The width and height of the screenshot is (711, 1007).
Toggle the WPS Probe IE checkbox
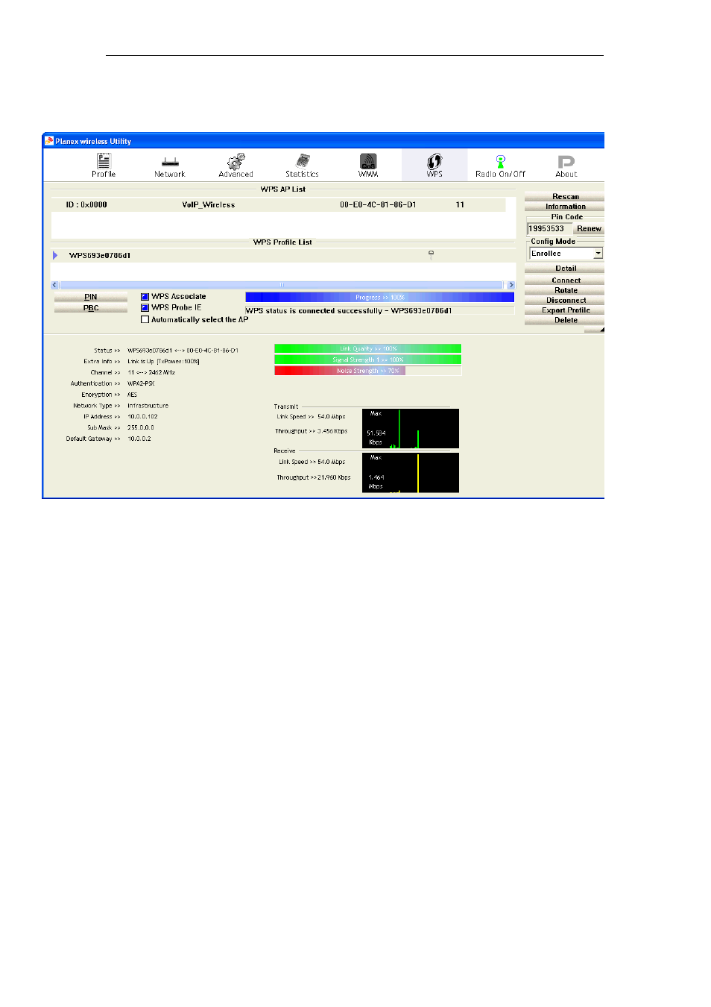tap(145, 307)
